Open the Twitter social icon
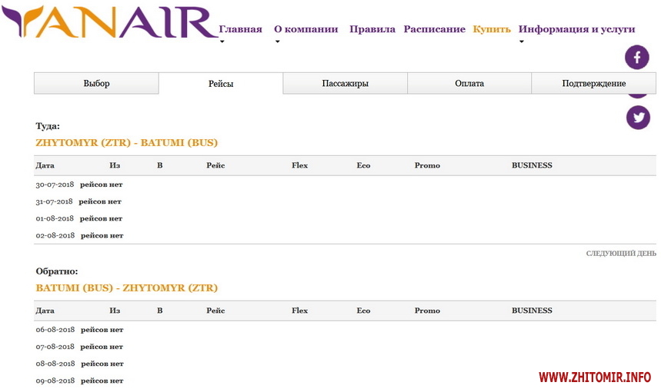 (638, 118)
